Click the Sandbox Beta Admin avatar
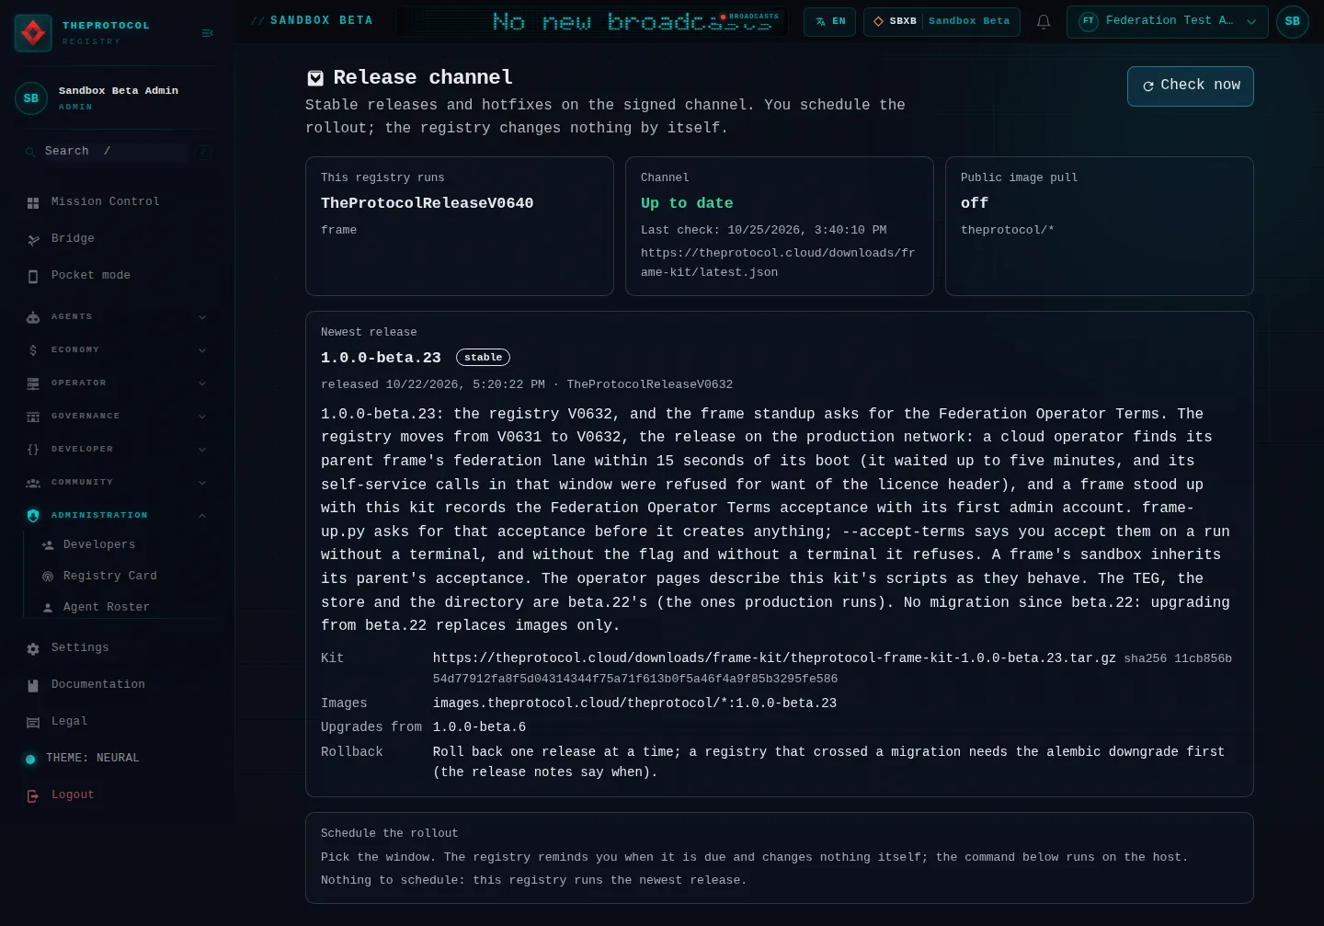1324x926 pixels. (31, 98)
